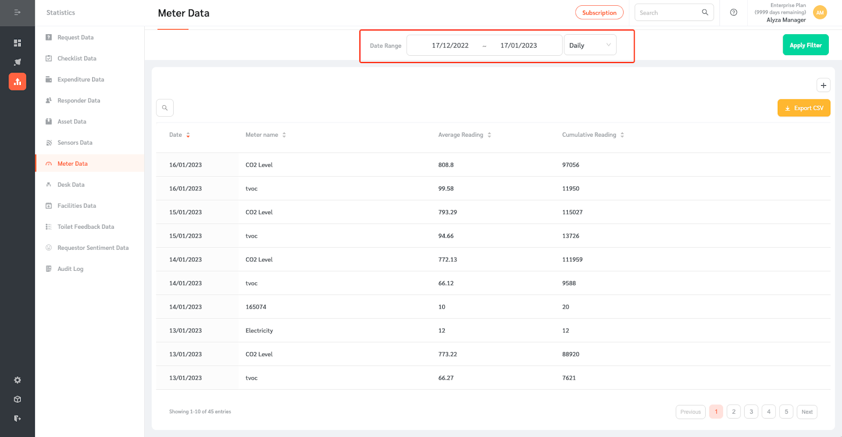
Task: Click the end date 17/01/2023 field
Action: pos(518,45)
